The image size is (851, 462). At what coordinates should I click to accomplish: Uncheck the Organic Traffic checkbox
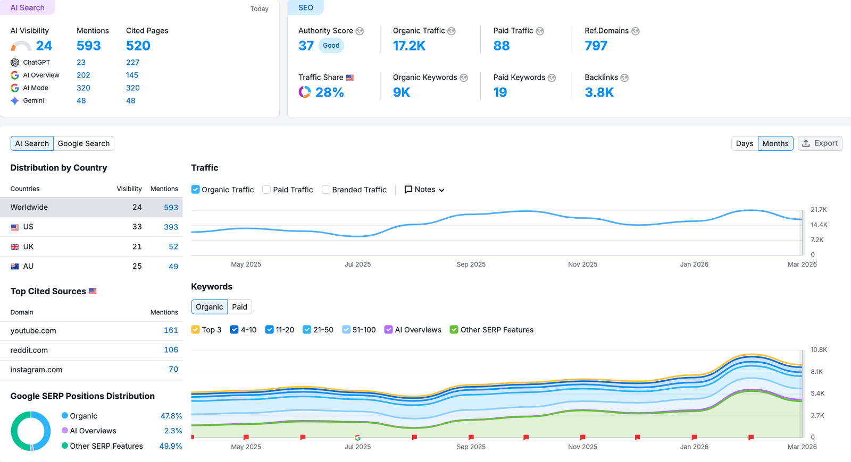[x=196, y=190]
